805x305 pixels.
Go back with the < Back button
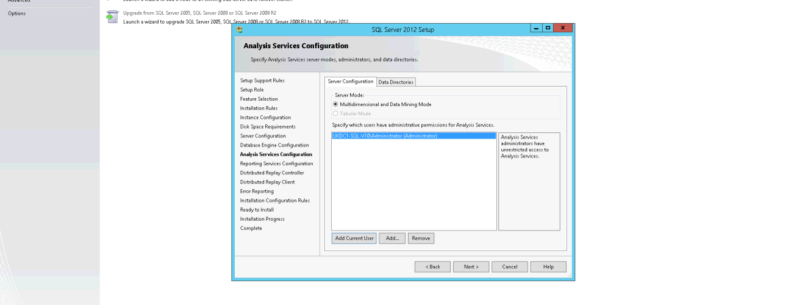point(432,267)
